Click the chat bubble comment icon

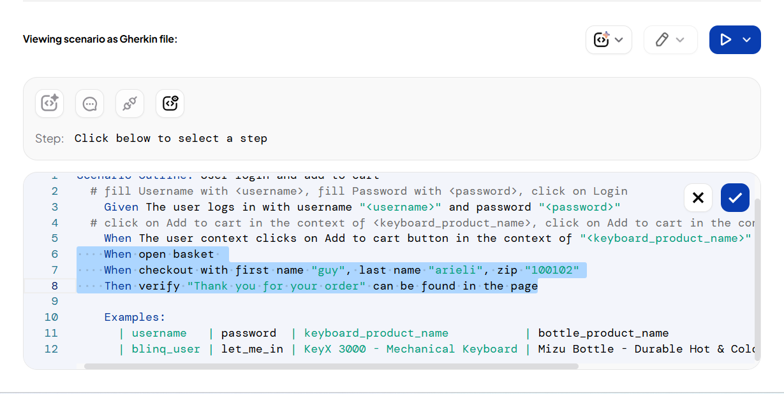[x=90, y=103]
